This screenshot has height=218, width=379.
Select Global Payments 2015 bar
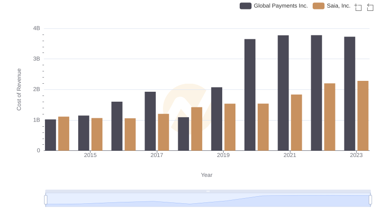coord(84,133)
